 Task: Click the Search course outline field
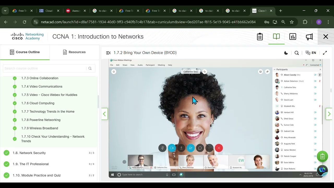click(44, 68)
